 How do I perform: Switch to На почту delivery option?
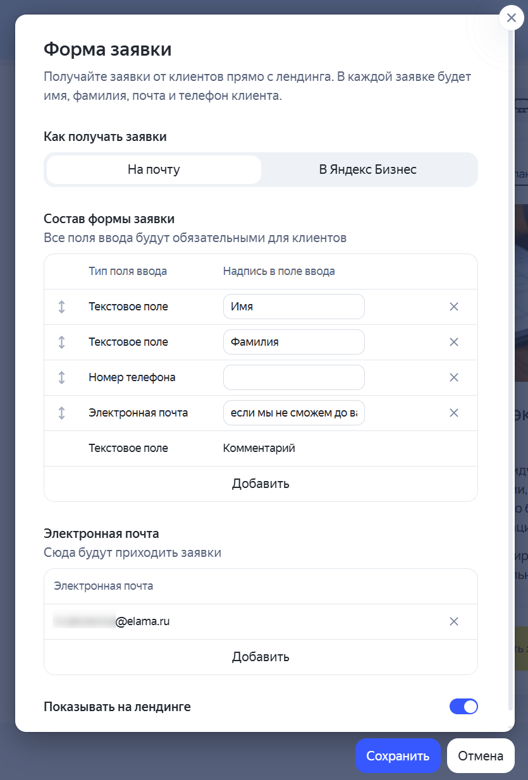(154, 169)
